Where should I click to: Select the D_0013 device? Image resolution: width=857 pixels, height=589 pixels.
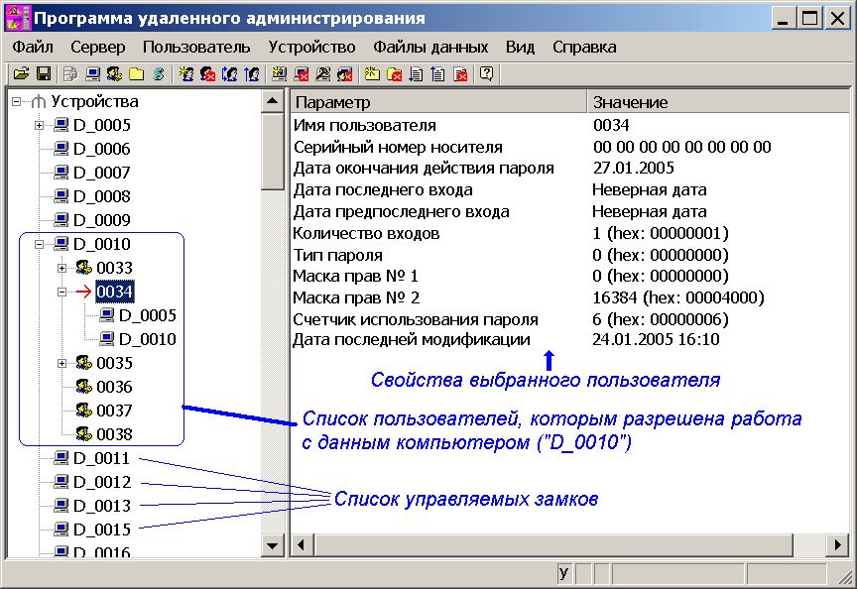[x=101, y=506]
